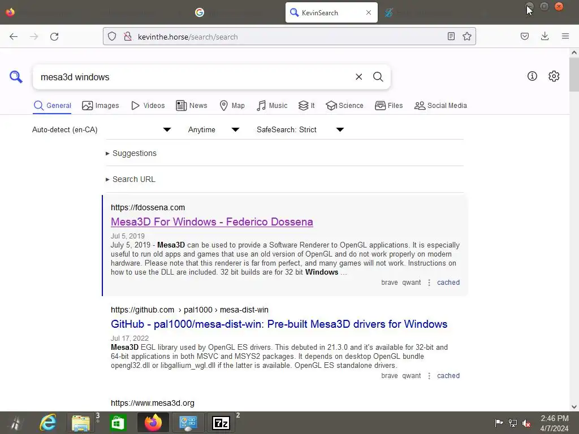Open the tracking protection shield icon
This screenshot has height=434, width=579.
coord(112,37)
